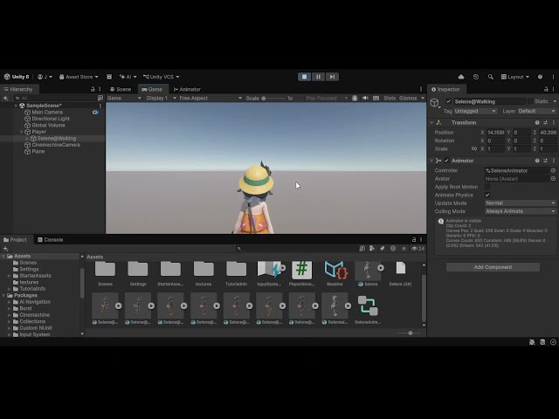The image size is (559, 419).
Task: Open the Layer Default dropdown
Action: (x=536, y=111)
